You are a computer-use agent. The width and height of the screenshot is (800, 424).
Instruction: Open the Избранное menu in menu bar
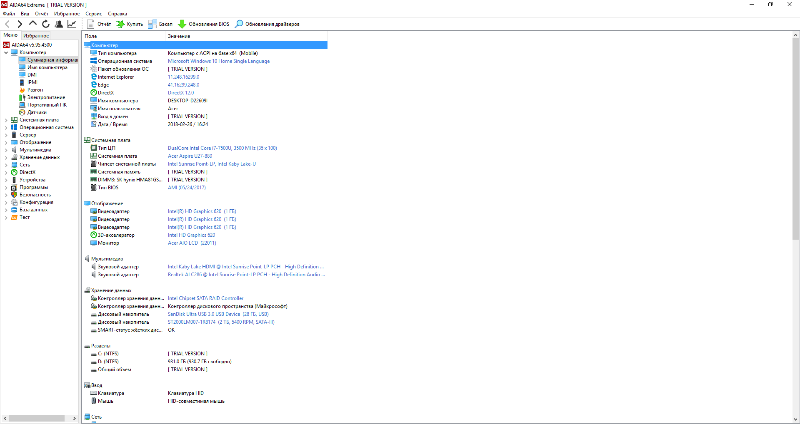(67, 14)
